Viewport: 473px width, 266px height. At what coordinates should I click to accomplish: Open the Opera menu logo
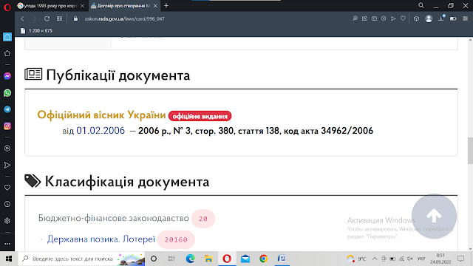tap(7, 7)
